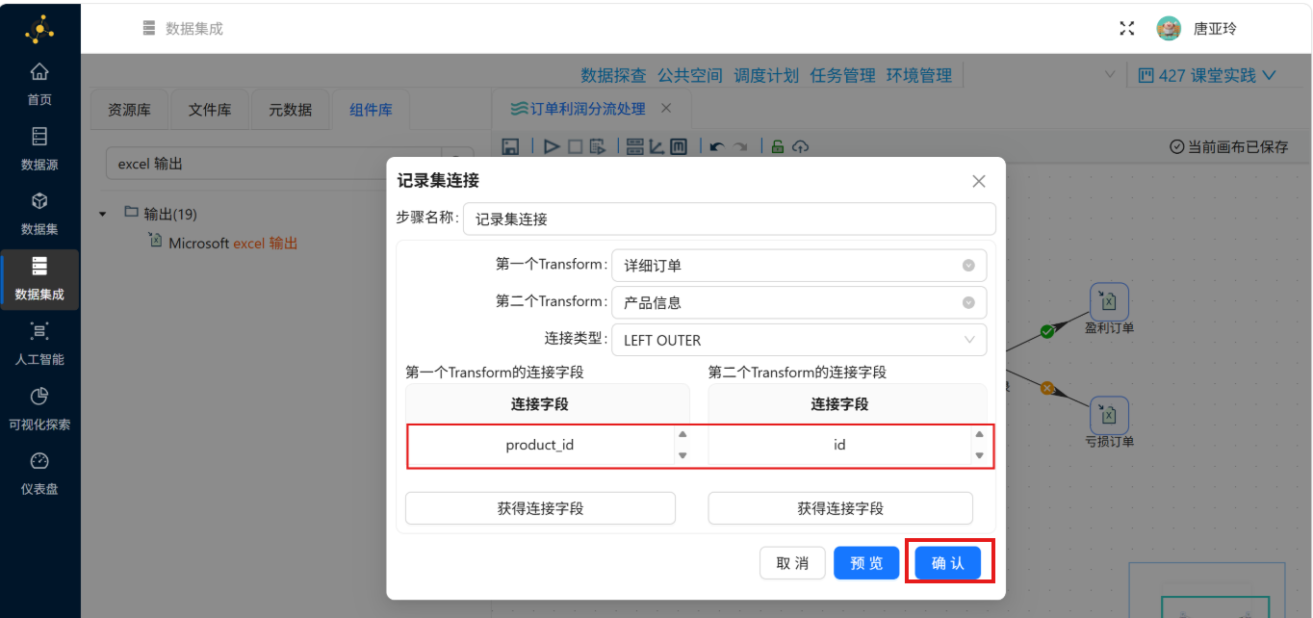Click up arrow beside id field
Viewport: 1313px width, 618px height.
click(979, 434)
